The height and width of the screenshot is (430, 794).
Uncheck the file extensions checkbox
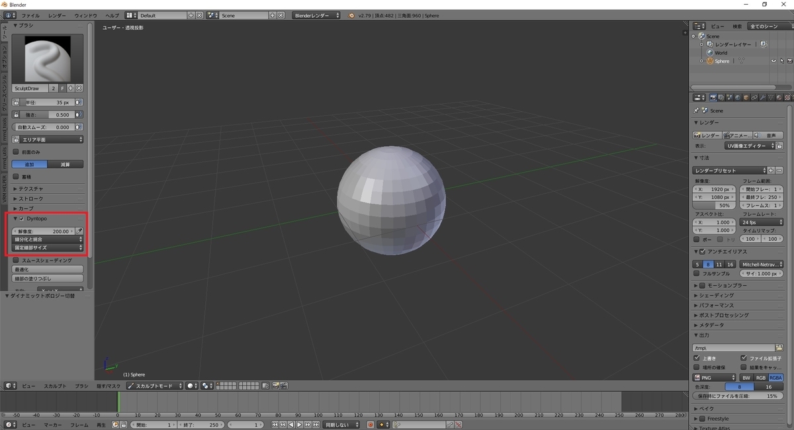tap(744, 358)
